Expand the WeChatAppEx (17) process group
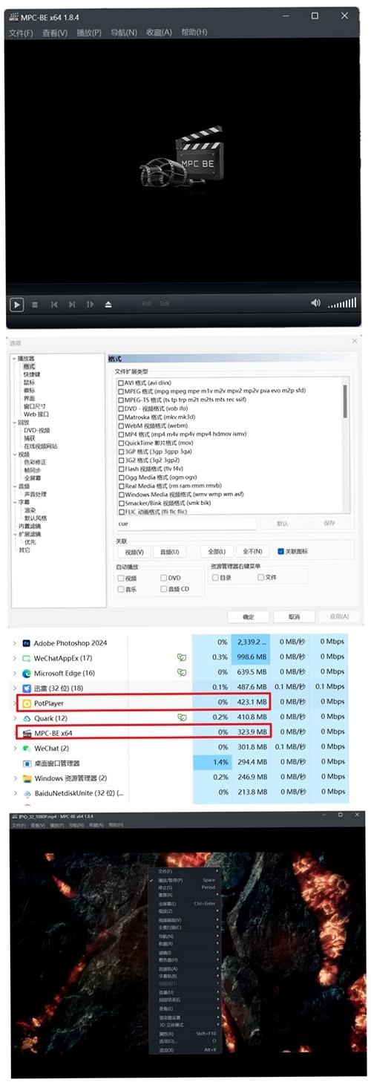This screenshot has height=1085, width=371. point(15,658)
